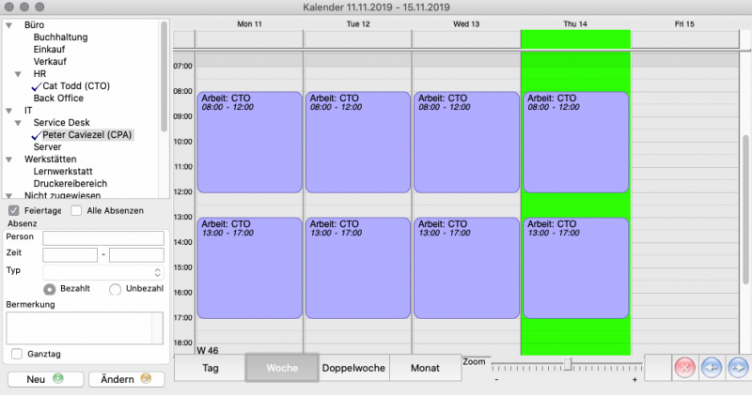
Task: Click the green plus icon on Neu
Action: point(58,379)
